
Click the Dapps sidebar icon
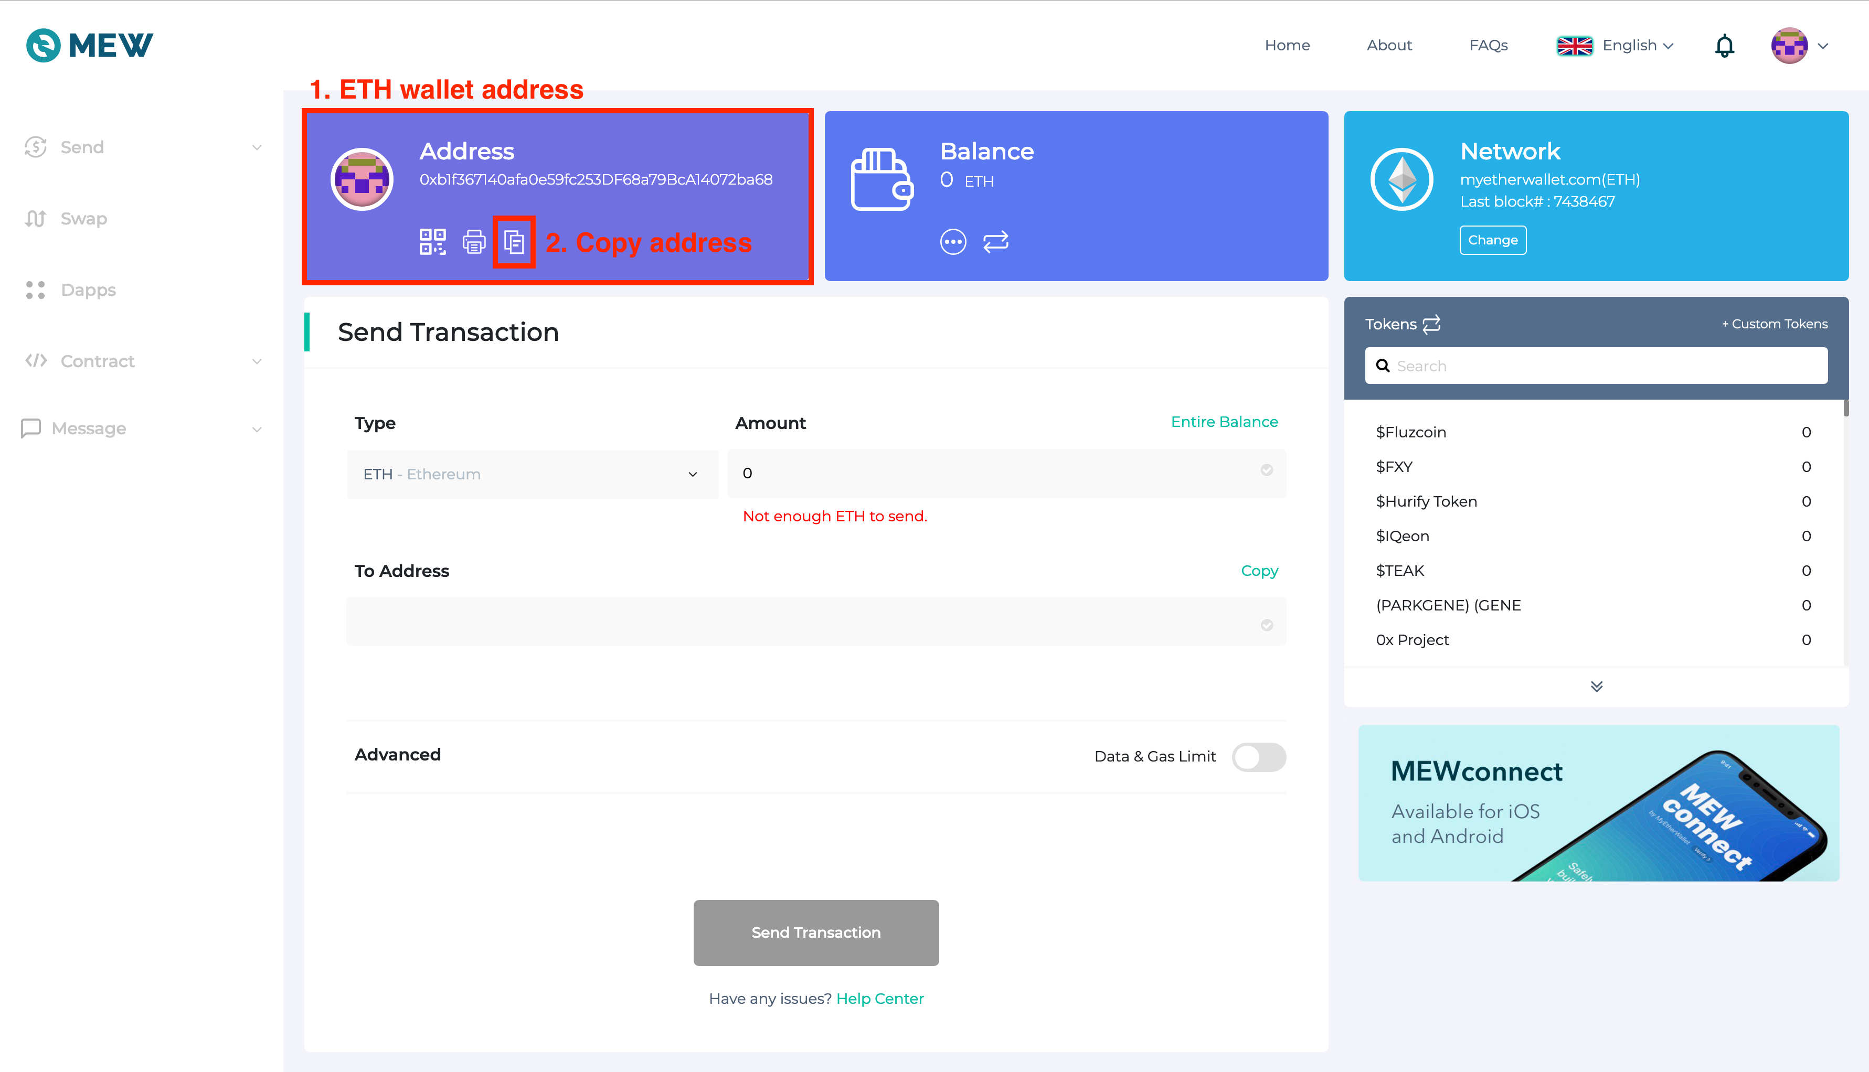click(35, 290)
